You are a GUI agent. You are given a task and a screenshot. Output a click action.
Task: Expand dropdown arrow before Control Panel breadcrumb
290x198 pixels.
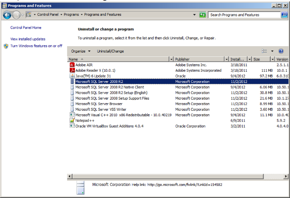35,14
